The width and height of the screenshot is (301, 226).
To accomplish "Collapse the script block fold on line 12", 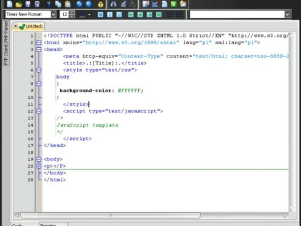I will click(x=39, y=111).
